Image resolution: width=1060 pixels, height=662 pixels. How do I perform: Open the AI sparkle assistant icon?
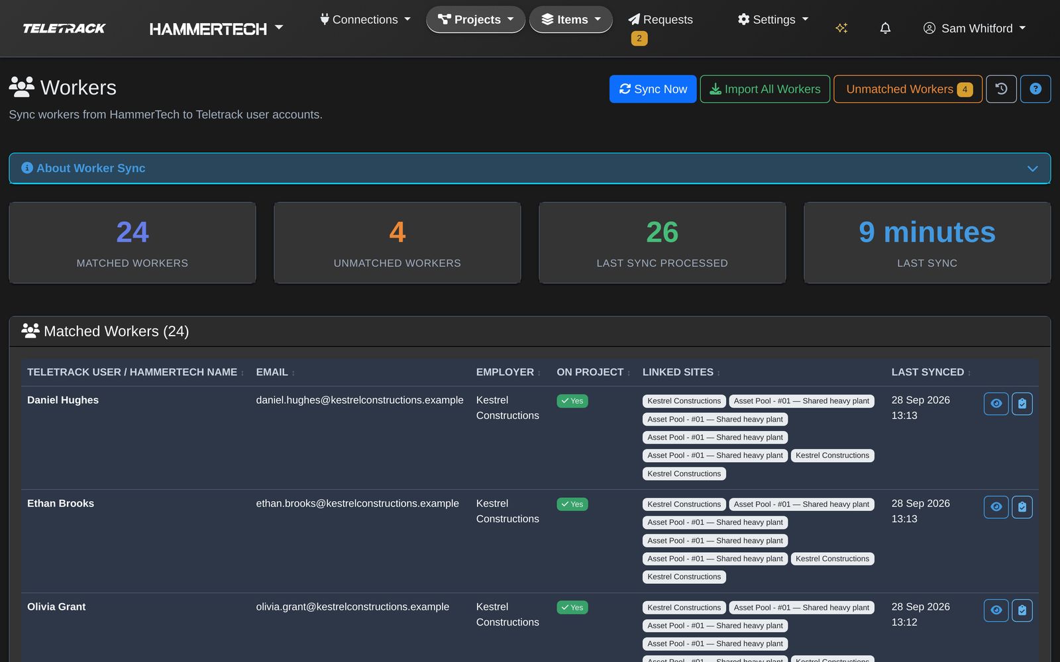(x=841, y=28)
